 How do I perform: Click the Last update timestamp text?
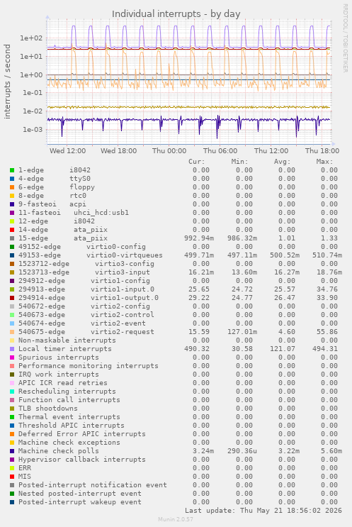(x=263, y=511)
